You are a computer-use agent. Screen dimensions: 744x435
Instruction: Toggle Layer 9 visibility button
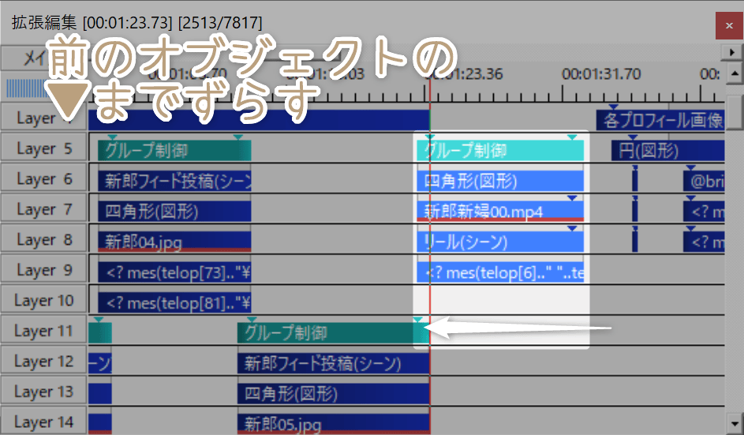(43, 270)
